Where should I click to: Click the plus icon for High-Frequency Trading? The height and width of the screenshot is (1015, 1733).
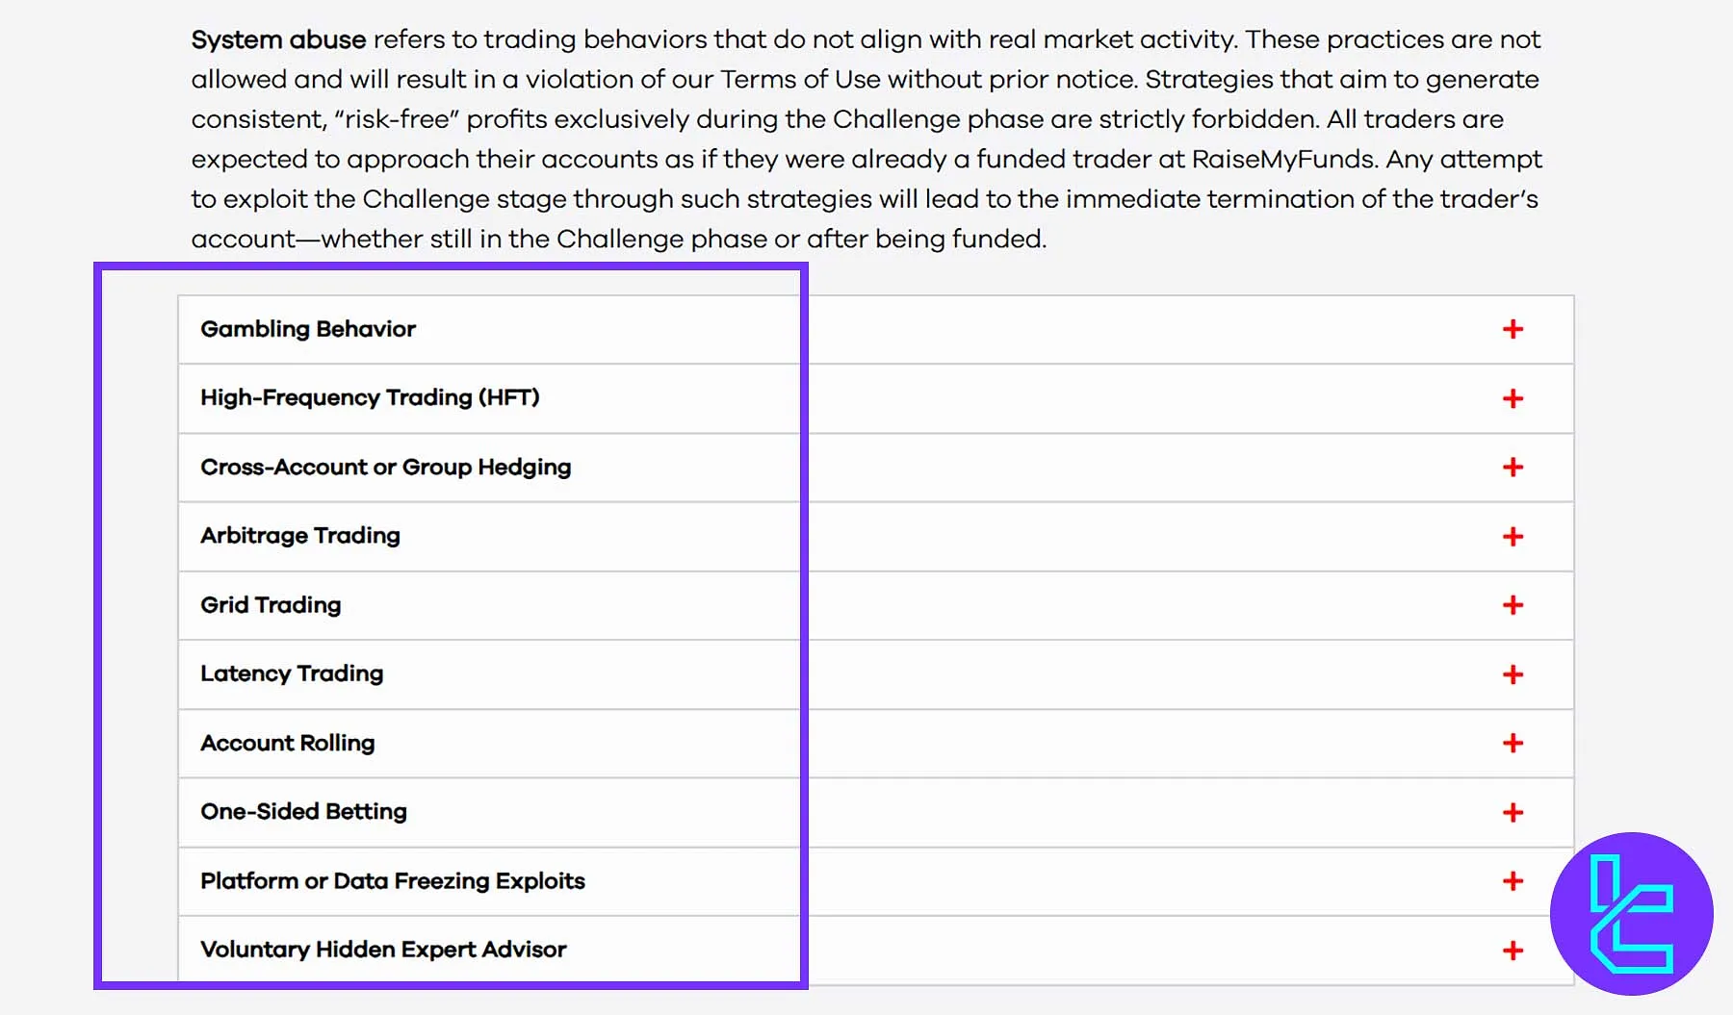pyautogui.click(x=1513, y=398)
